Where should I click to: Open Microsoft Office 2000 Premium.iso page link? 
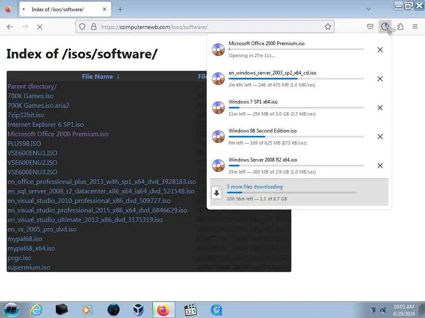tap(58, 134)
